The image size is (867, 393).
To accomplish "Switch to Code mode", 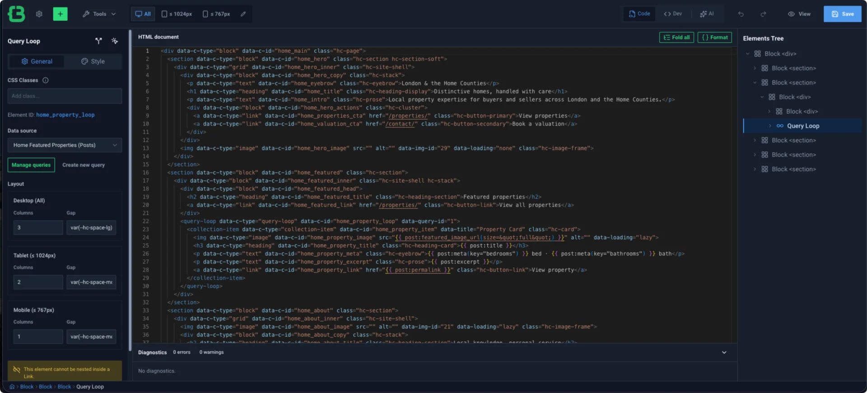I will pos(639,14).
